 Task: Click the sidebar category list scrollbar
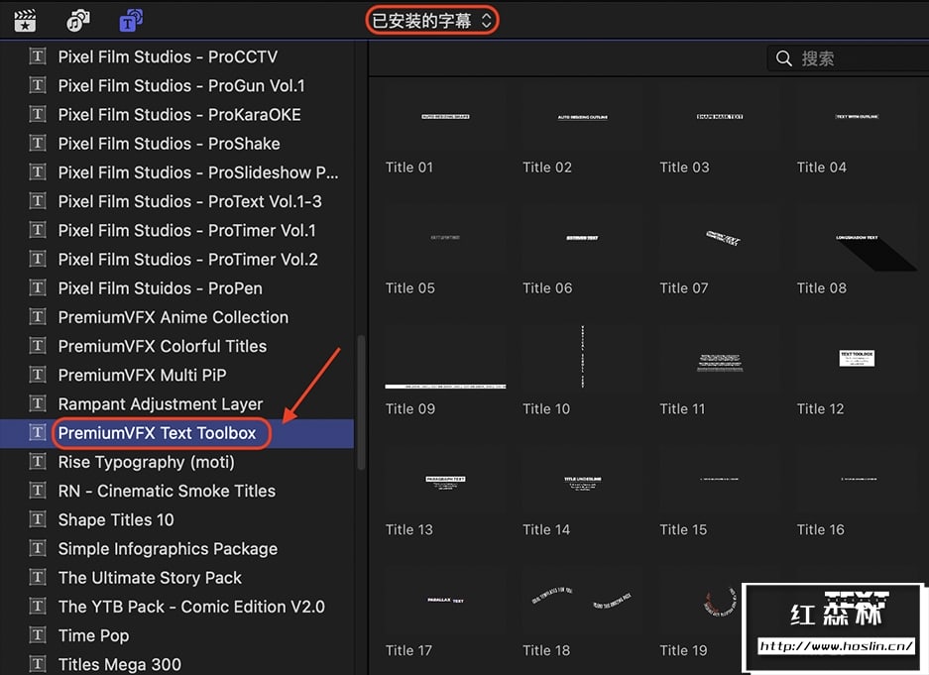361,403
